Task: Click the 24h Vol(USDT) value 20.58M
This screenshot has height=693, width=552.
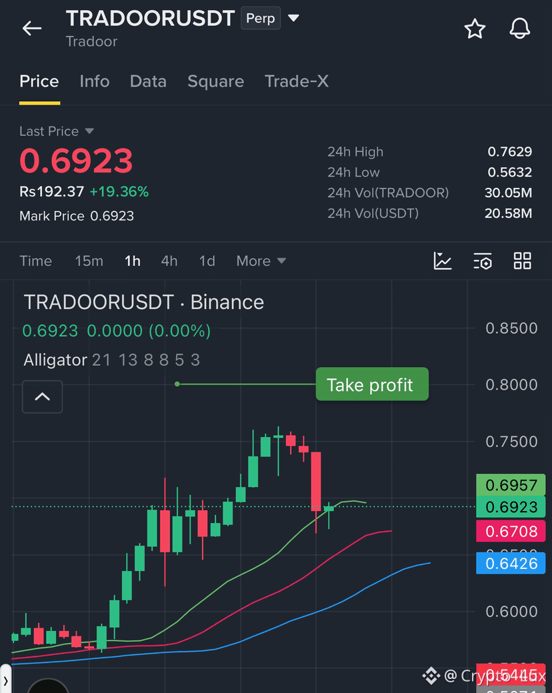Action: click(x=508, y=213)
